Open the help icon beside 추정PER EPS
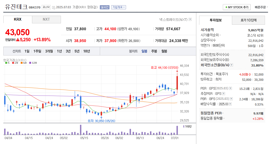The width and height of the screenshot is (273, 144). click(224, 94)
